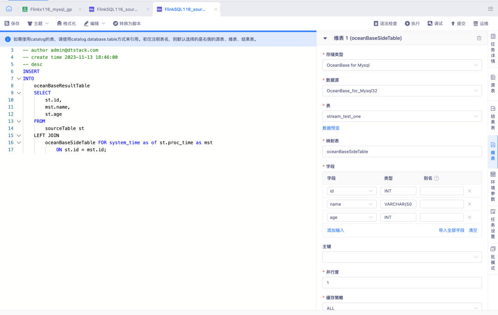The width and height of the screenshot is (498, 315).
Task: Open the 主题 theme dropdown
Action: [x=38, y=23]
